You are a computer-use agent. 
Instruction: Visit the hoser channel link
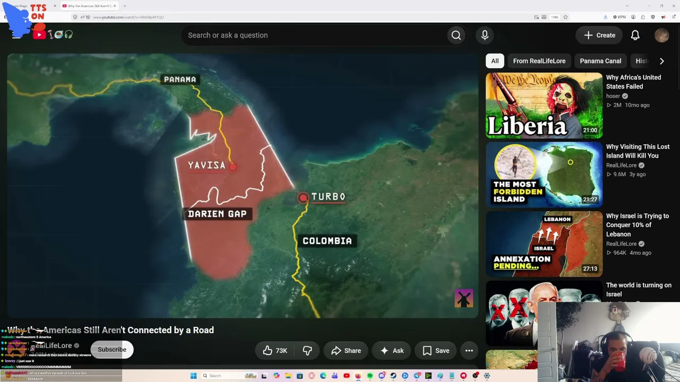point(613,96)
